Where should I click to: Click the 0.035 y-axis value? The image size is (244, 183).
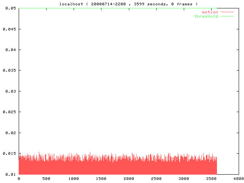tap(9, 71)
